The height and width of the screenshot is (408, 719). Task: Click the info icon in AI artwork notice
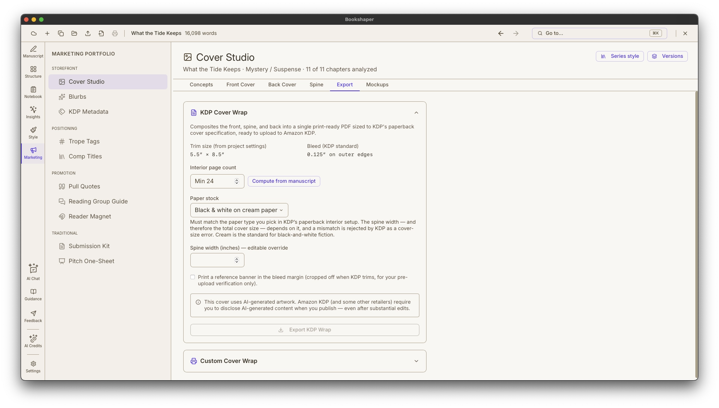198,302
